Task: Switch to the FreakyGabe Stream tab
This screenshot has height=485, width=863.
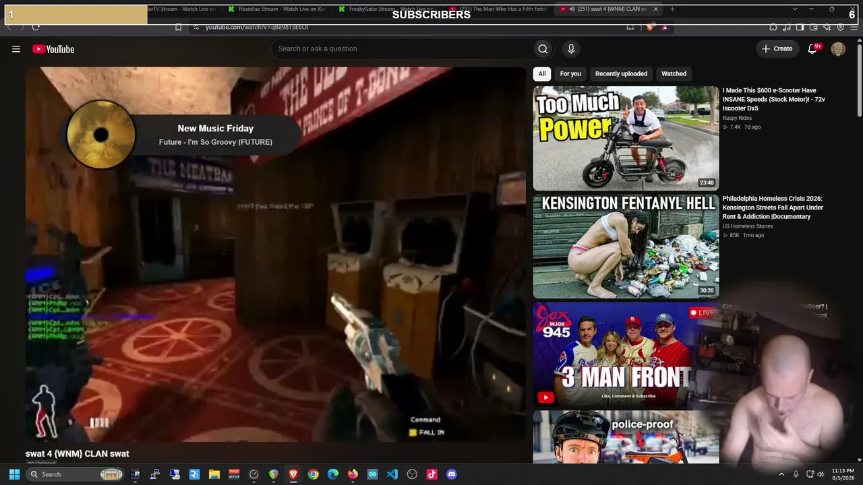Action: point(388,9)
